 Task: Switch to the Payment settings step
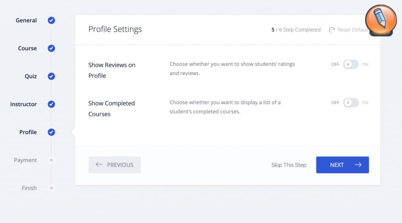coord(26,160)
